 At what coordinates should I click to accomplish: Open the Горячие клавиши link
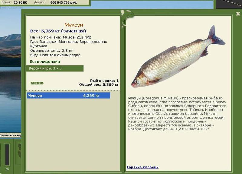[142, 167]
